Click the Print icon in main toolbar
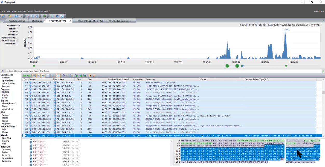The height and width of the screenshot is (167, 325). [20, 16]
